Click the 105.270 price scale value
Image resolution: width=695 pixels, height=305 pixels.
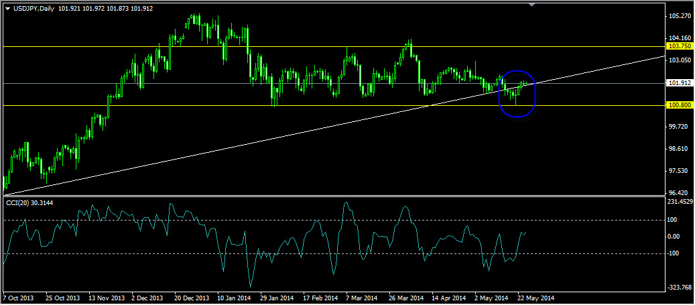point(679,16)
